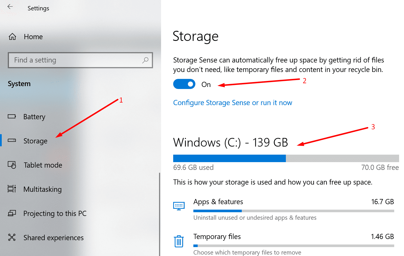Viewport: 404px width, 256px height.
Task: Click the Multitasking icon
Action: click(x=12, y=189)
